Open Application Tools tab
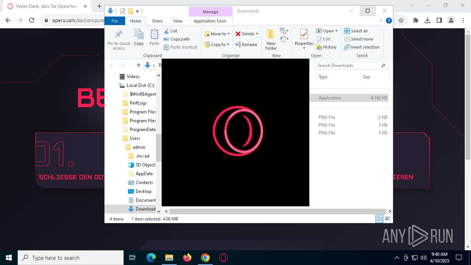The image size is (471, 265). [x=210, y=21]
